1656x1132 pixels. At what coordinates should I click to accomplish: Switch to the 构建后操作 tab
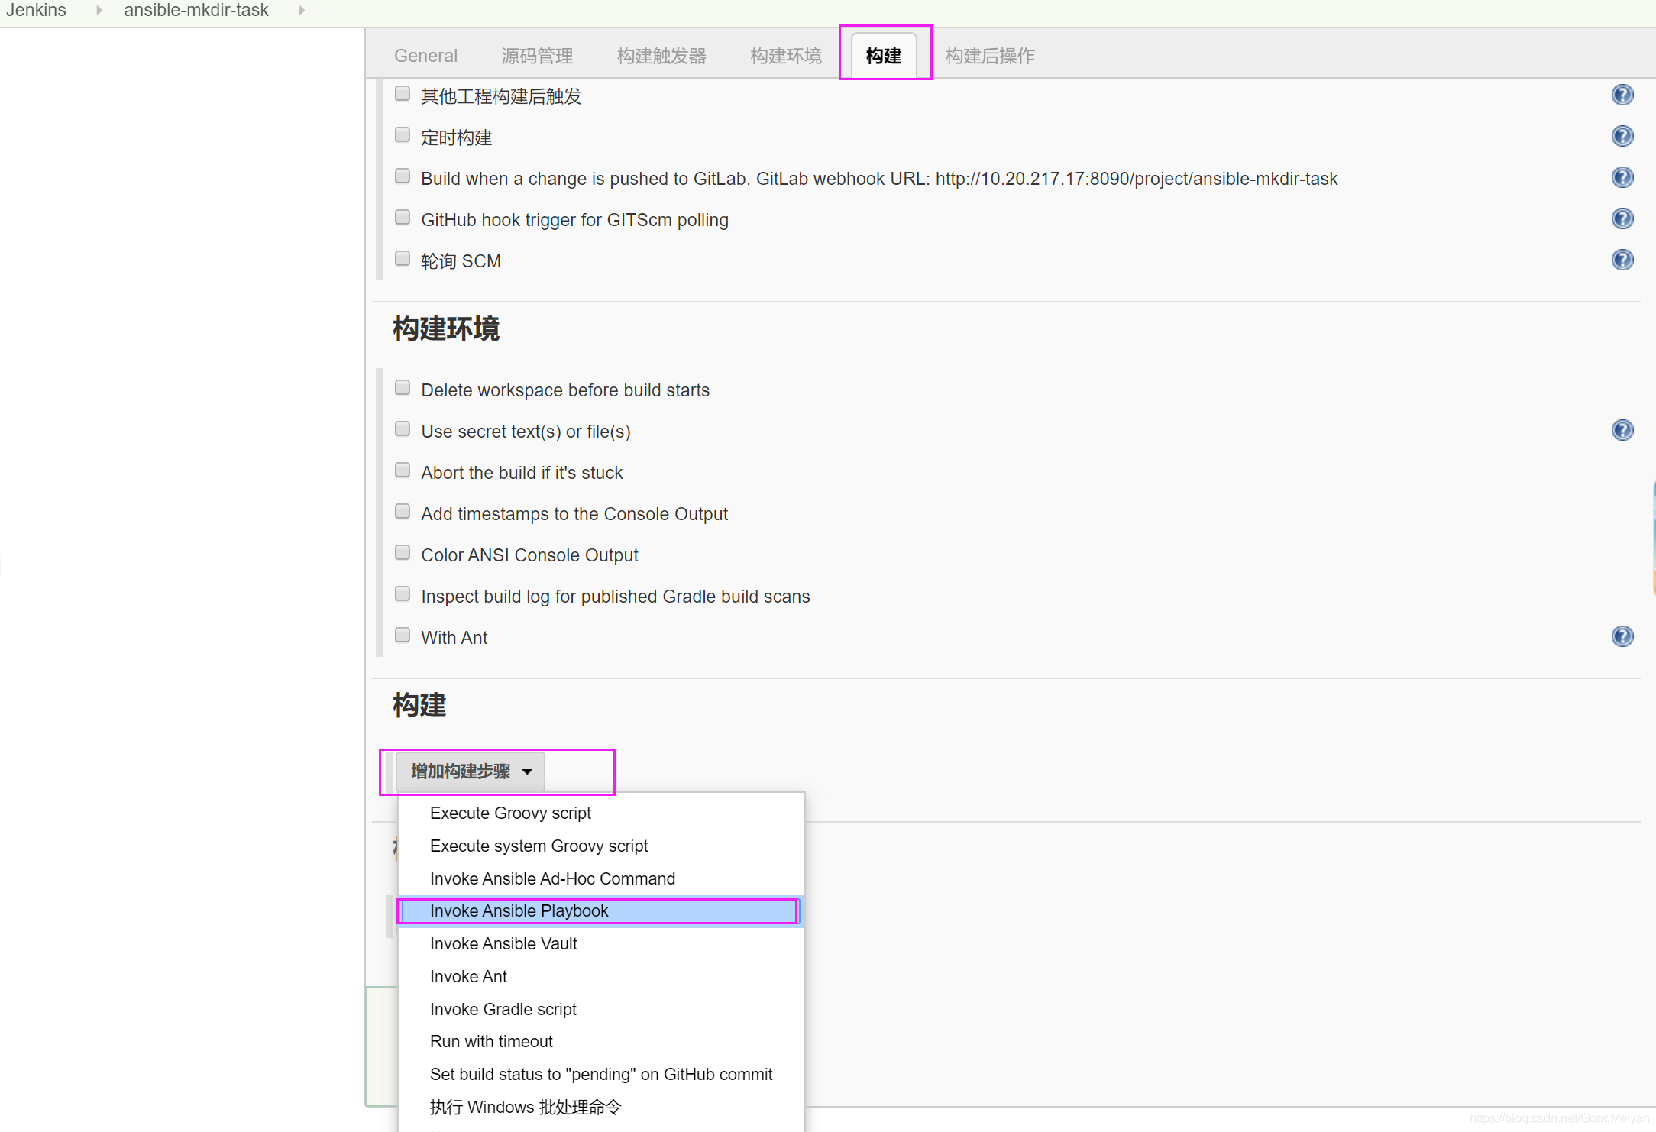coord(990,56)
